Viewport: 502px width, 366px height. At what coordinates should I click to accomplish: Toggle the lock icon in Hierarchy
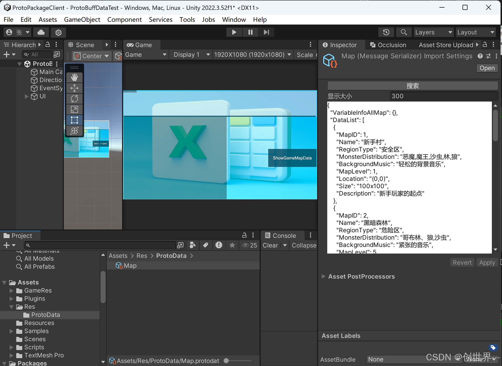48,44
